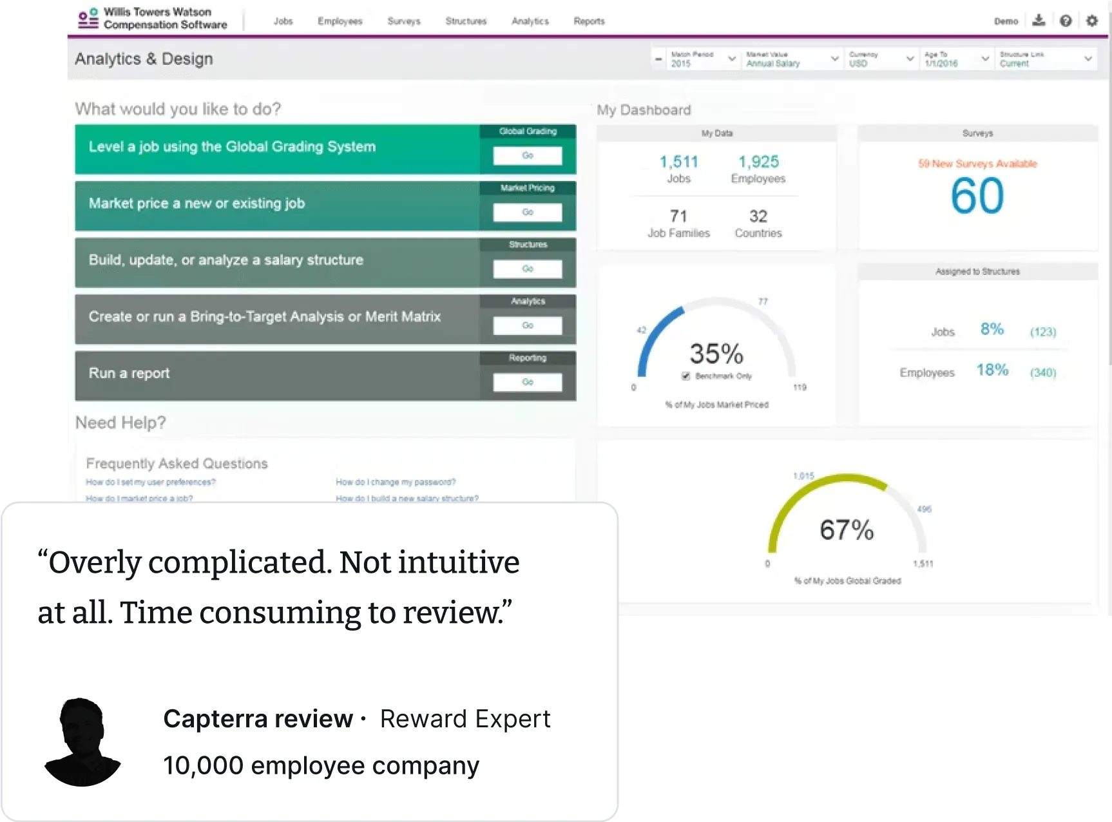Click the (123) jobs count
1112x822 pixels.
click(1043, 332)
